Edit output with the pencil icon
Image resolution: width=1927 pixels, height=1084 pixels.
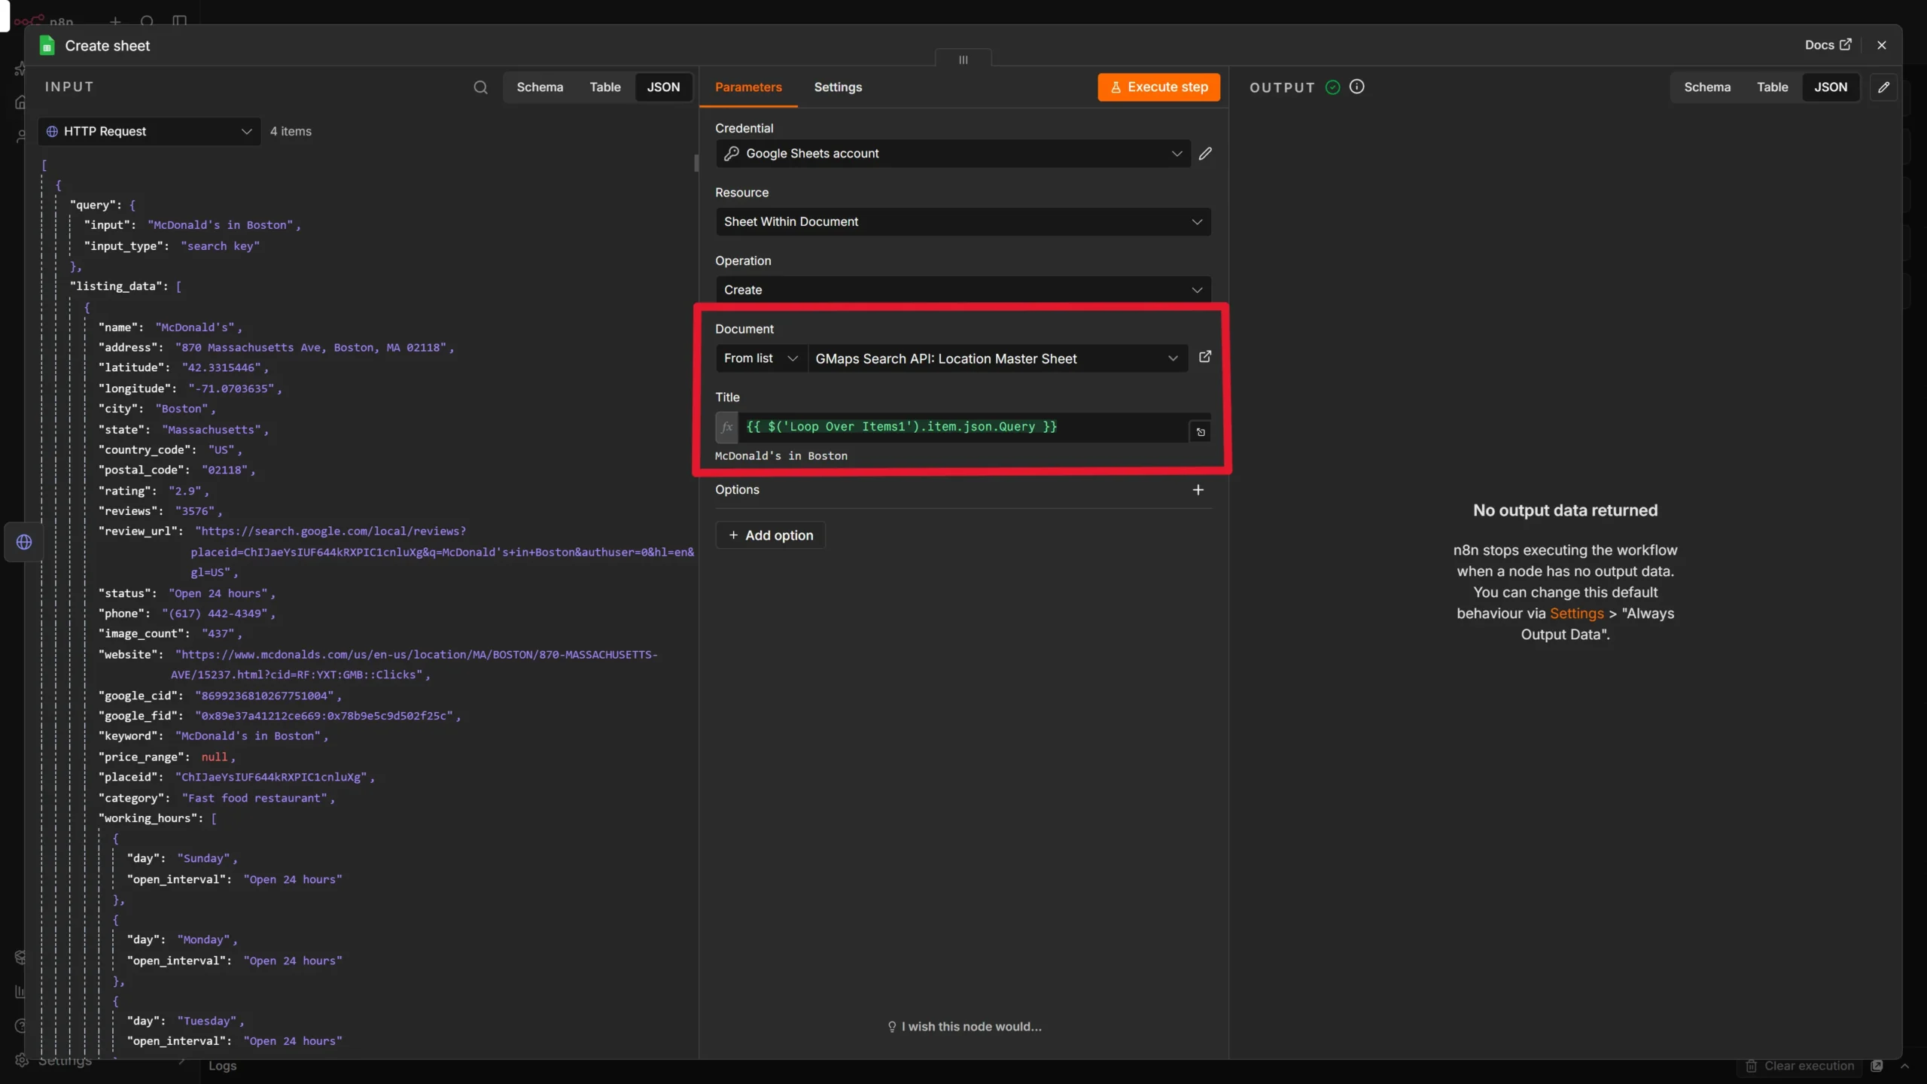tap(1883, 87)
